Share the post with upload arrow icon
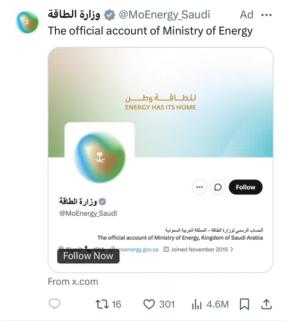Screen dimensions: 286x321 click(266, 304)
